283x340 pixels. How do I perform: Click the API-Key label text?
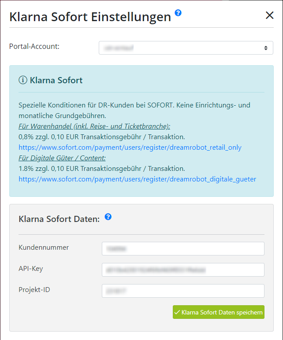pyautogui.click(x=31, y=269)
